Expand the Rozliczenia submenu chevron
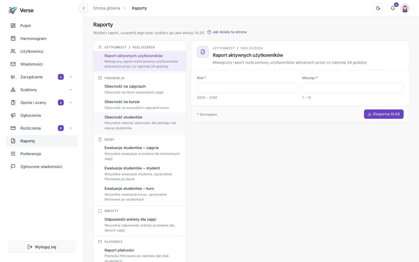The width and height of the screenshot is (419, 262). (71, 128)
